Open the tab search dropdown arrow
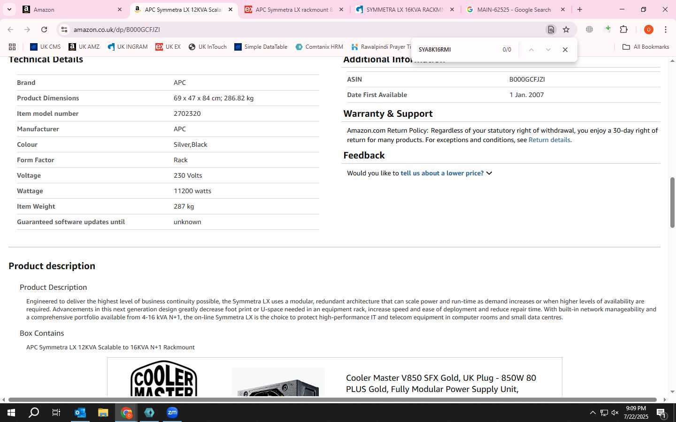Image resolution: width=676 pixels, height=422 pixels. pos(9,9)
